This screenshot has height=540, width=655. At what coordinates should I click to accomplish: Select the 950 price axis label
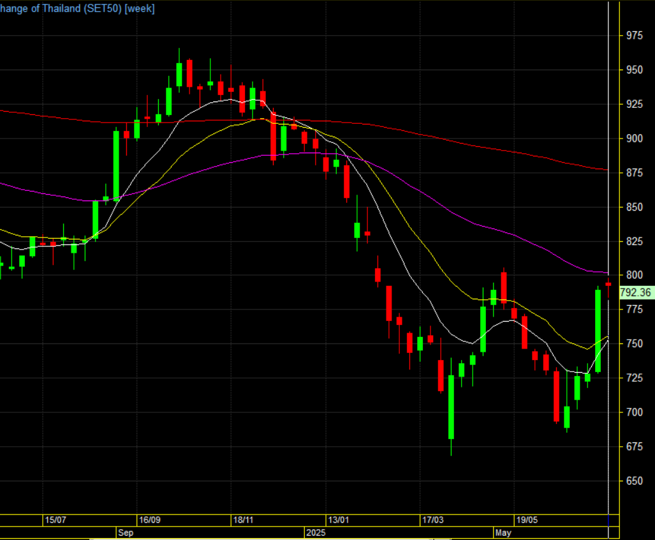(635, 70)
